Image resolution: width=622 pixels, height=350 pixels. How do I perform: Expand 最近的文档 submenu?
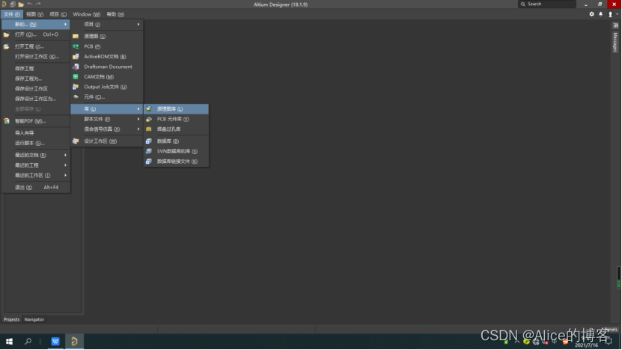(36, 155)
